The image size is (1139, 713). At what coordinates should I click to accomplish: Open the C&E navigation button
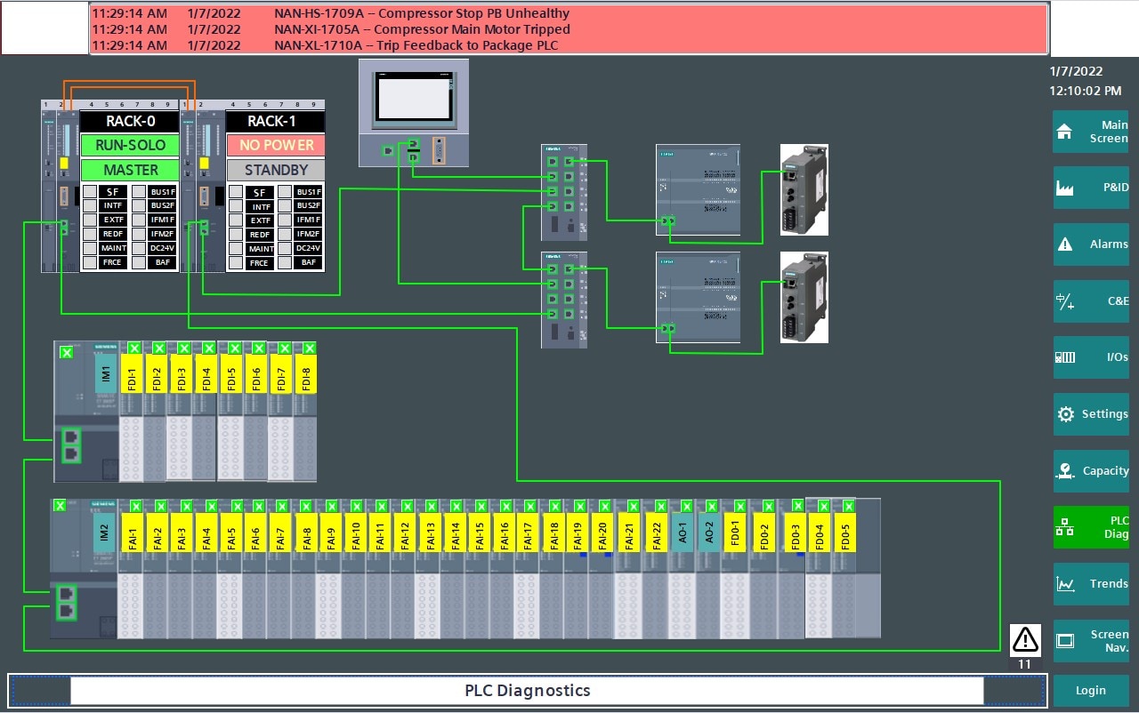pos(1091,301)
